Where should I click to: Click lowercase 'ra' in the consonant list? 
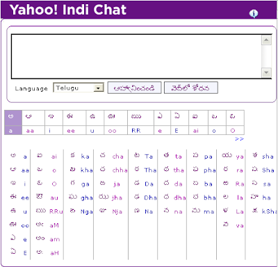point(240,170)
